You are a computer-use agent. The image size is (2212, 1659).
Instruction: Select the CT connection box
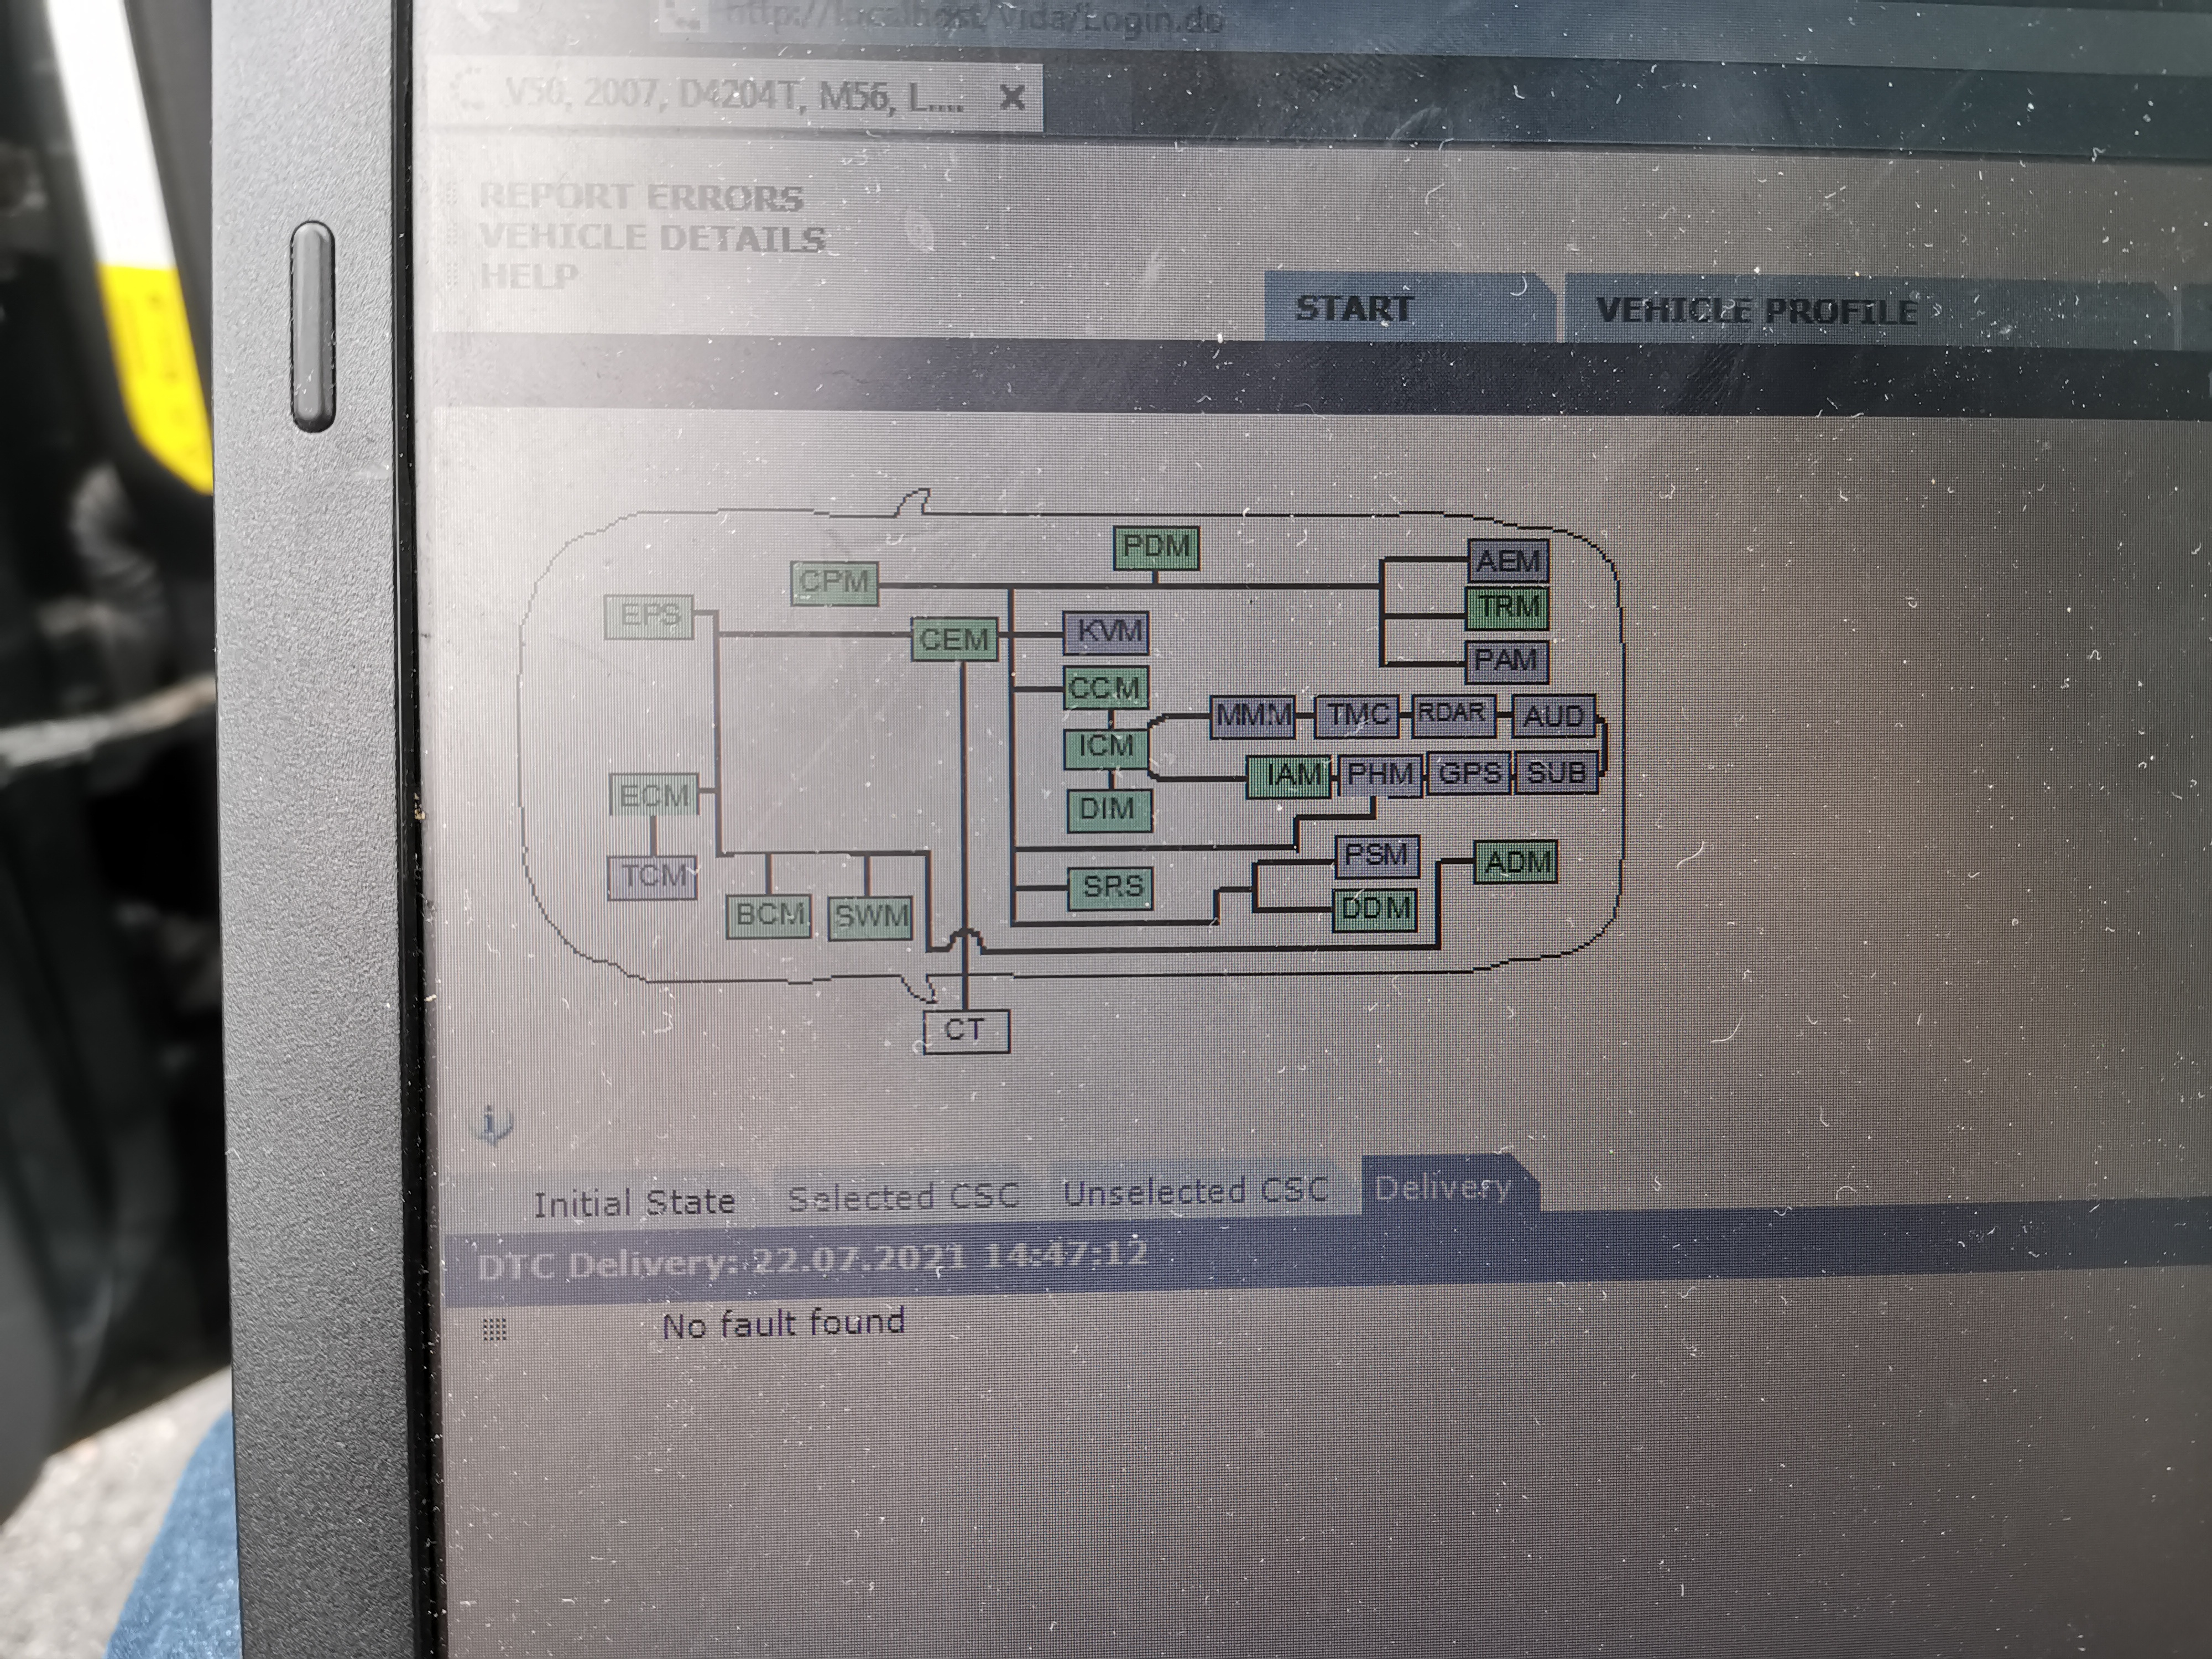[965, 1030]
